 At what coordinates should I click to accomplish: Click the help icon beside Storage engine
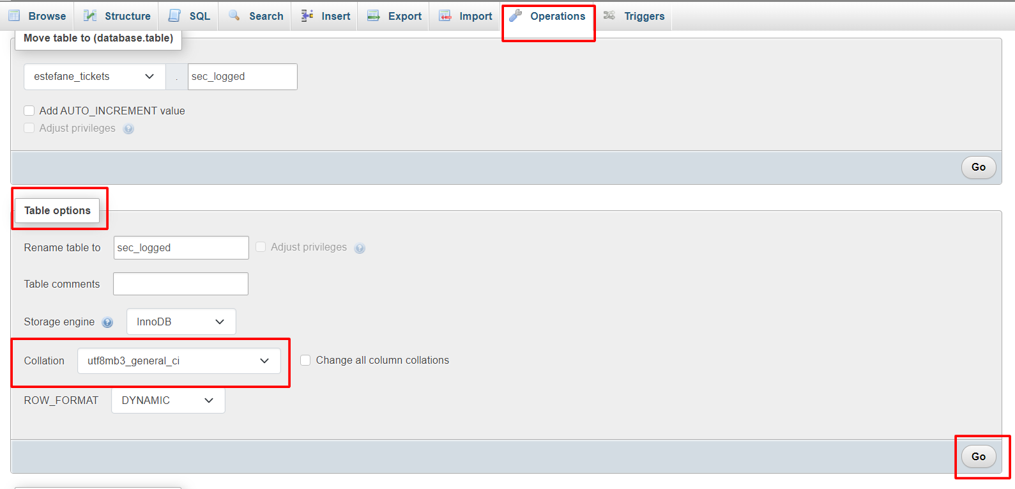[x=107, y=322]
